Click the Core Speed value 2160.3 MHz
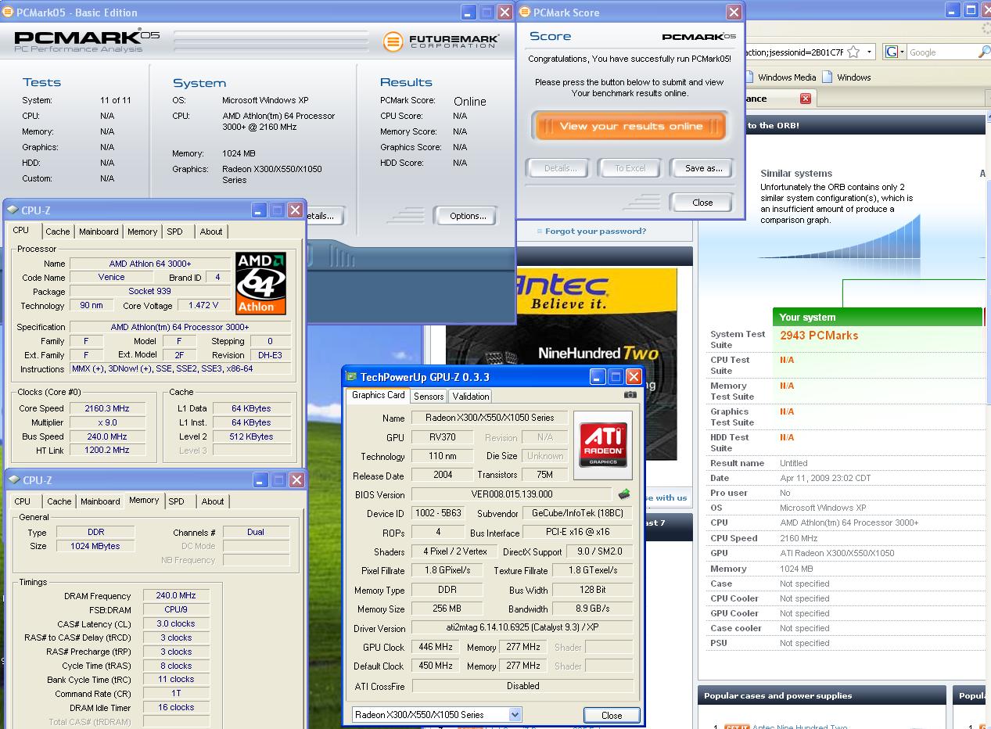 110,408
